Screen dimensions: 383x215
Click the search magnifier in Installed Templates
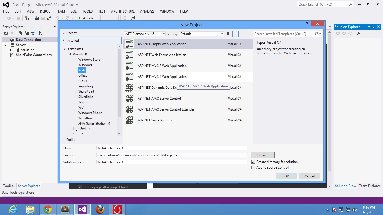tap(316, 34)
